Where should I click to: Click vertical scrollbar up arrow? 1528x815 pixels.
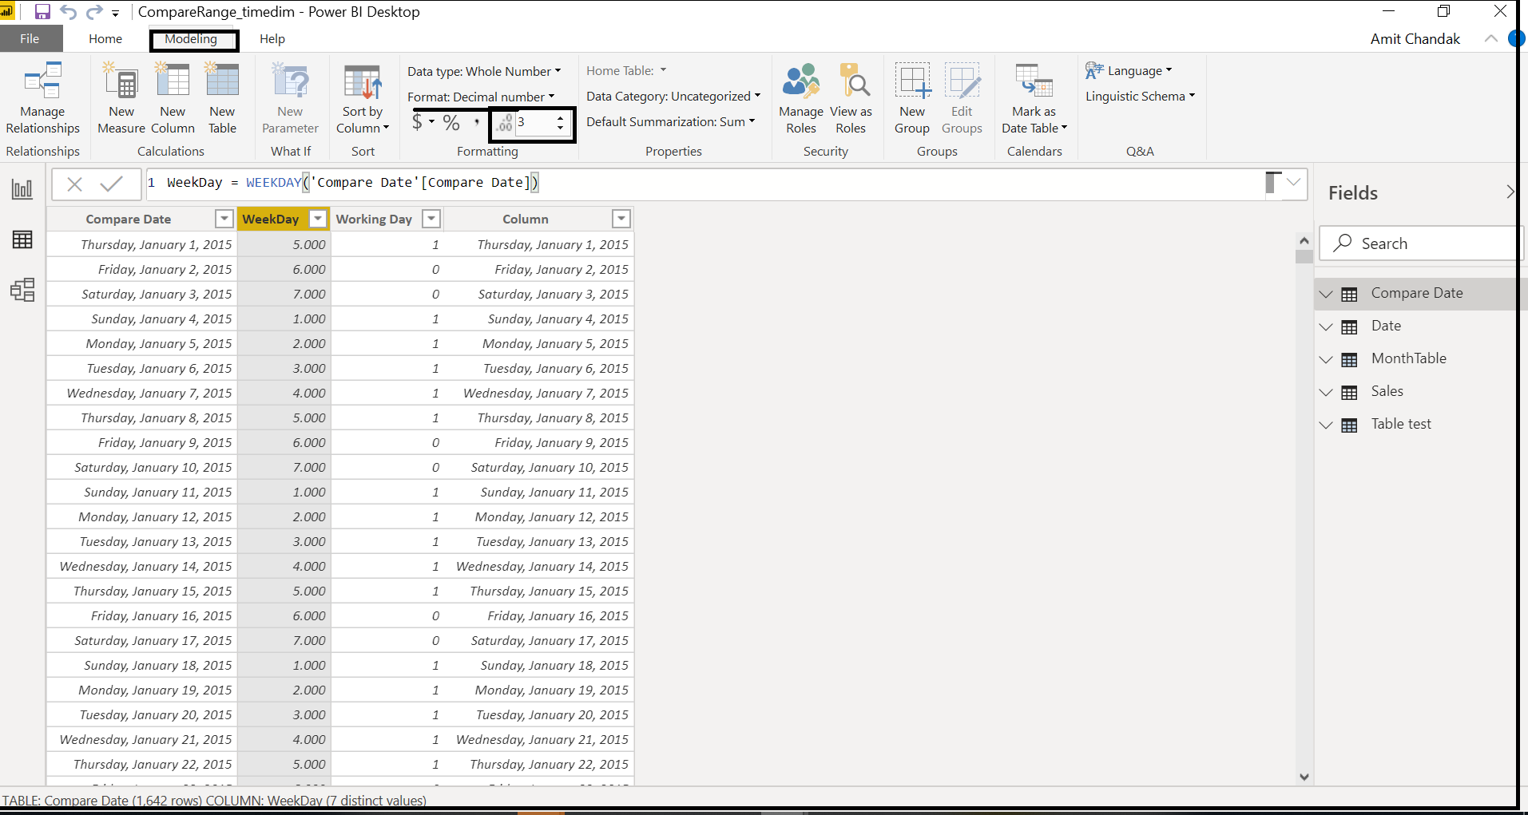click(x=1304, y=239)
